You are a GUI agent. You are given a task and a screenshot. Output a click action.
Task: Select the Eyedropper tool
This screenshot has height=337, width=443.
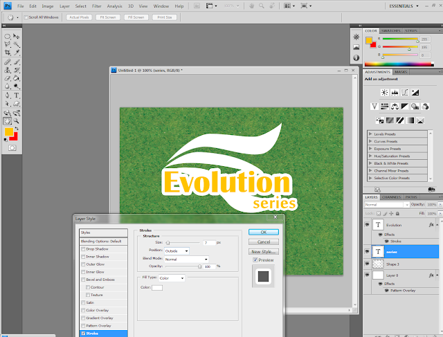pyautogui.click(x=17, y=53)
